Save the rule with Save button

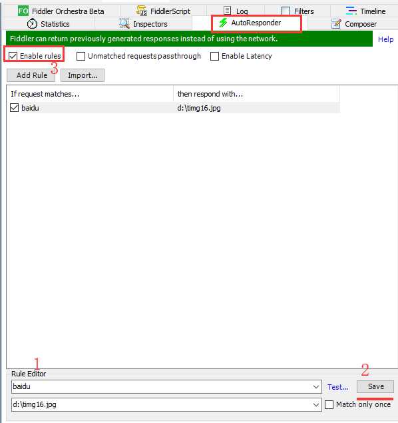(375, 386)
